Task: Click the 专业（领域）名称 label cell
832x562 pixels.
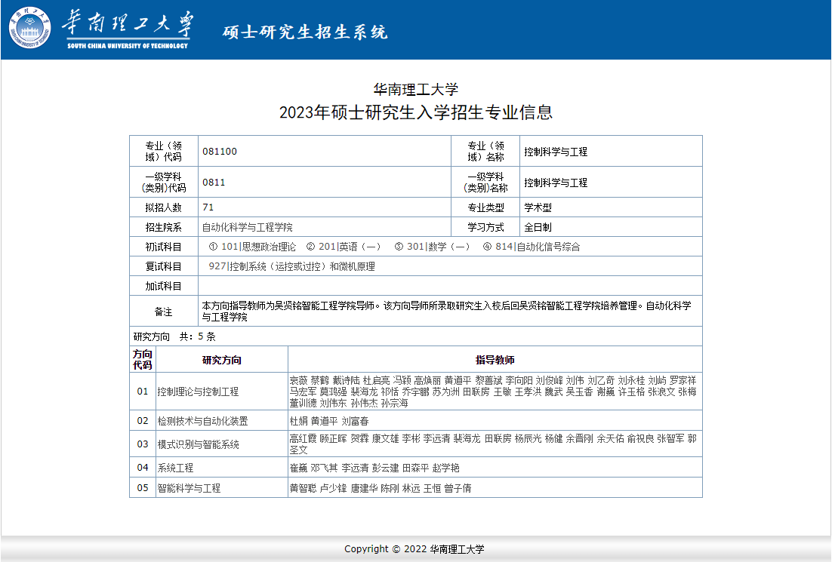Action: pyautogui.click(x=485, y=151)
